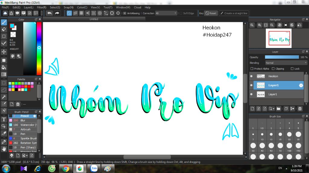
Task: Open Zalo from the taskbar
Action: pyautogui.click(x=94, y=169)
